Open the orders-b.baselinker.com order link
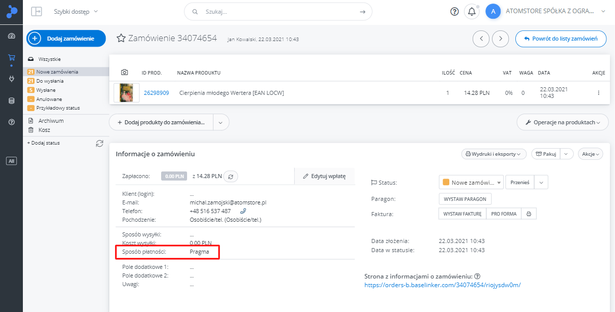The image size is (615, 312). 442,285
